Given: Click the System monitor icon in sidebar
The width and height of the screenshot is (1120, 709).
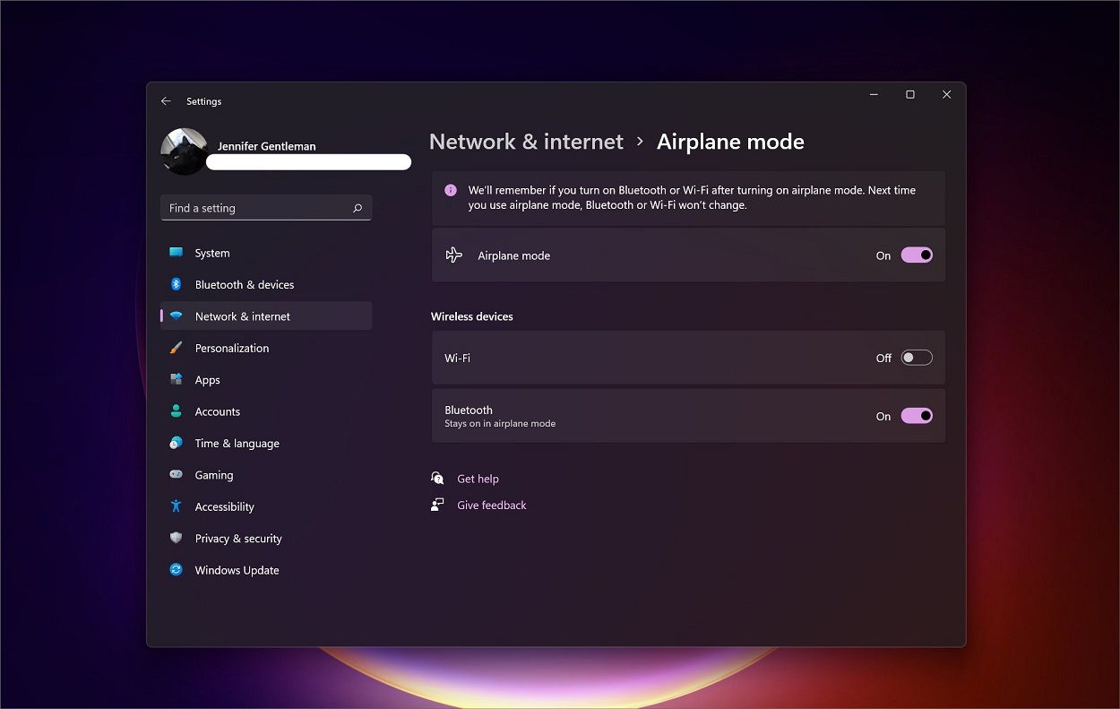Looking at the screenshot, I should [x=177, y=253].
